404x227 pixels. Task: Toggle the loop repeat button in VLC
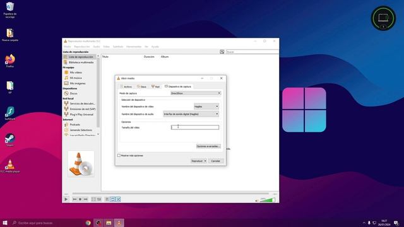pos(112,199)
